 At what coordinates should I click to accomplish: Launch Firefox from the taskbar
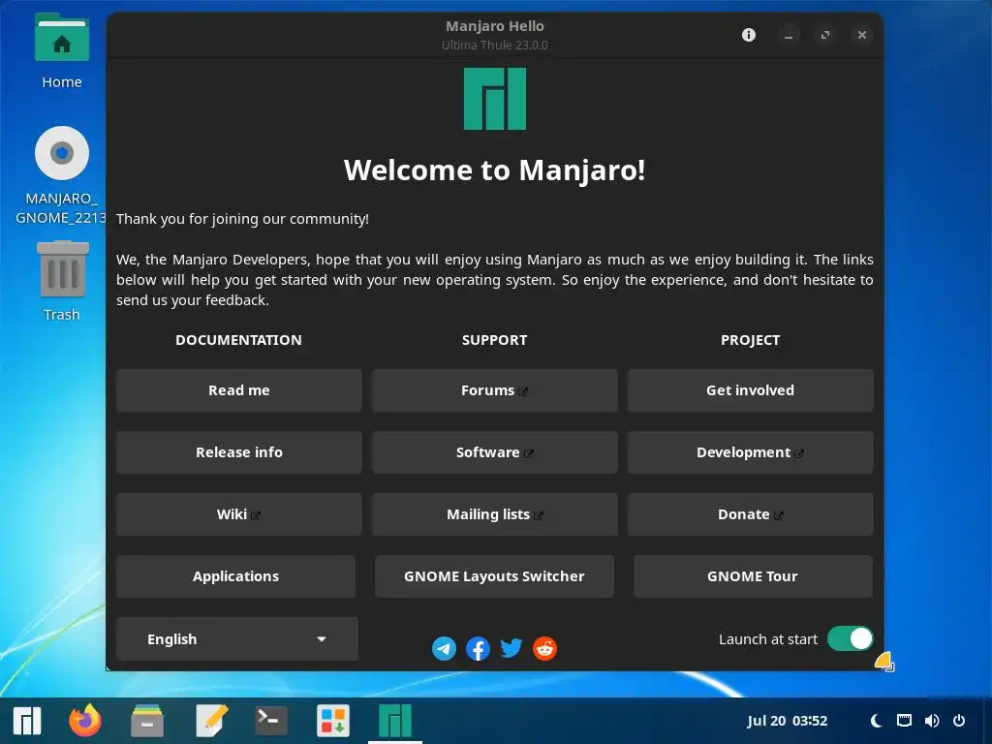(x=85, y=721)
